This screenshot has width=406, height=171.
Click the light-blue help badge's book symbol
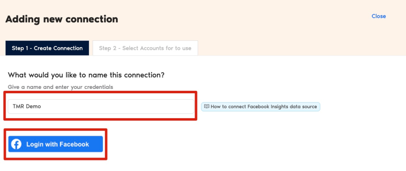[207, 106]
